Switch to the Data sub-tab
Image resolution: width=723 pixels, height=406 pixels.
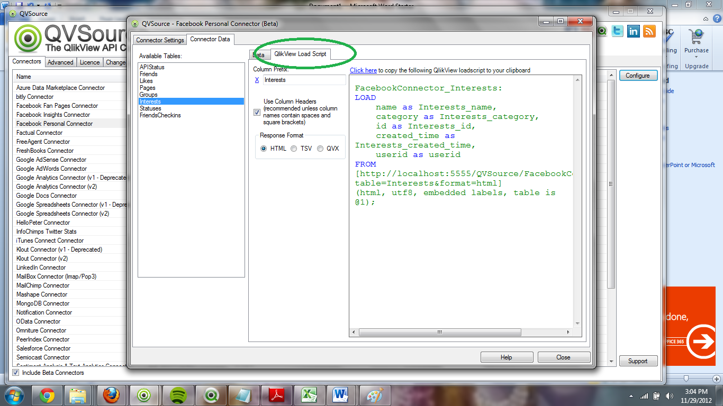pyautogui.click(x=259, y=55)
